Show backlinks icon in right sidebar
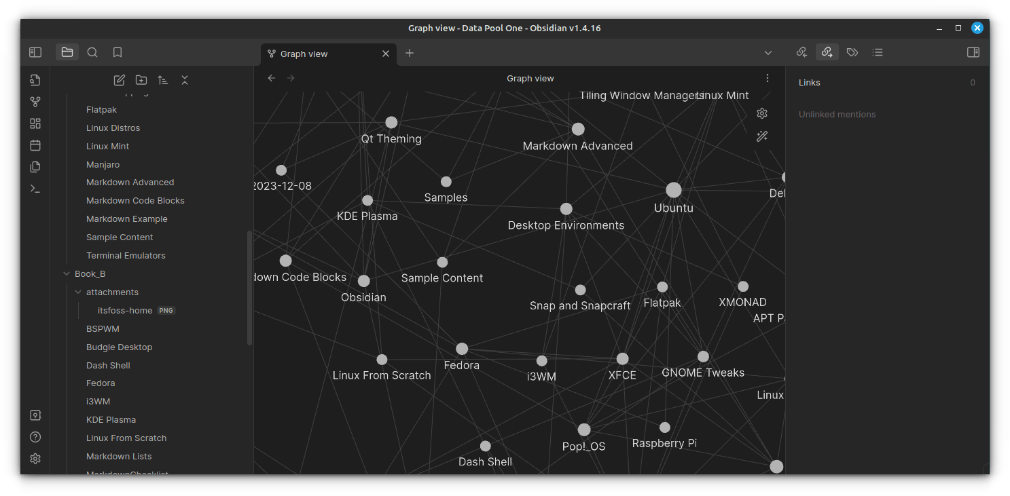Viewport: 1010px width, 496px height. click(x=801, y=52)
